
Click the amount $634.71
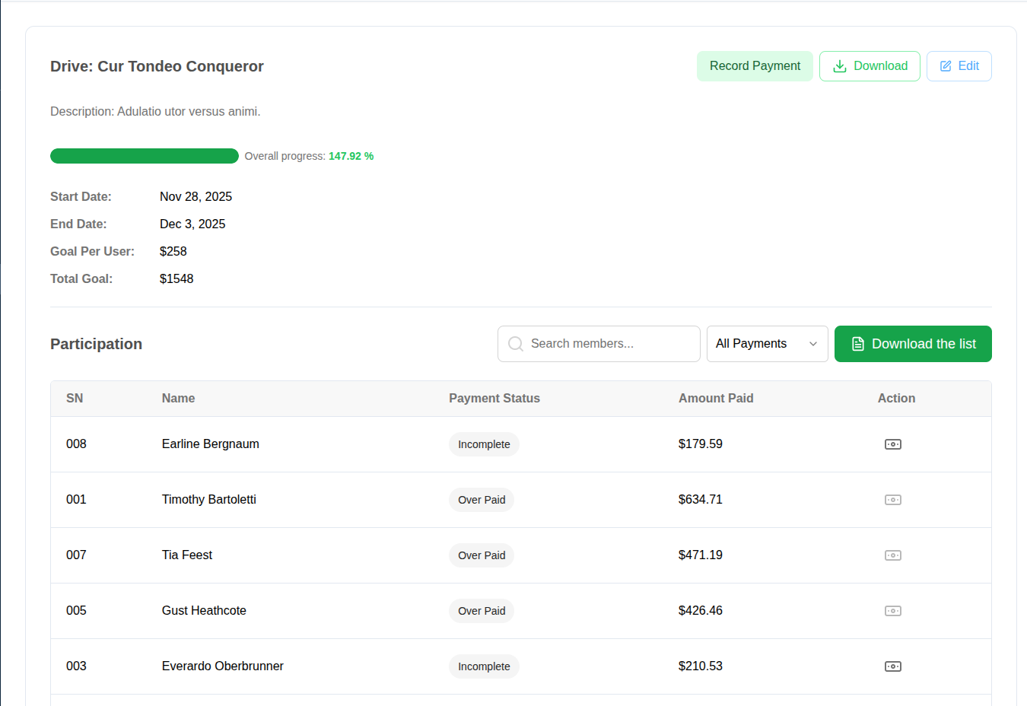[701, 500]
